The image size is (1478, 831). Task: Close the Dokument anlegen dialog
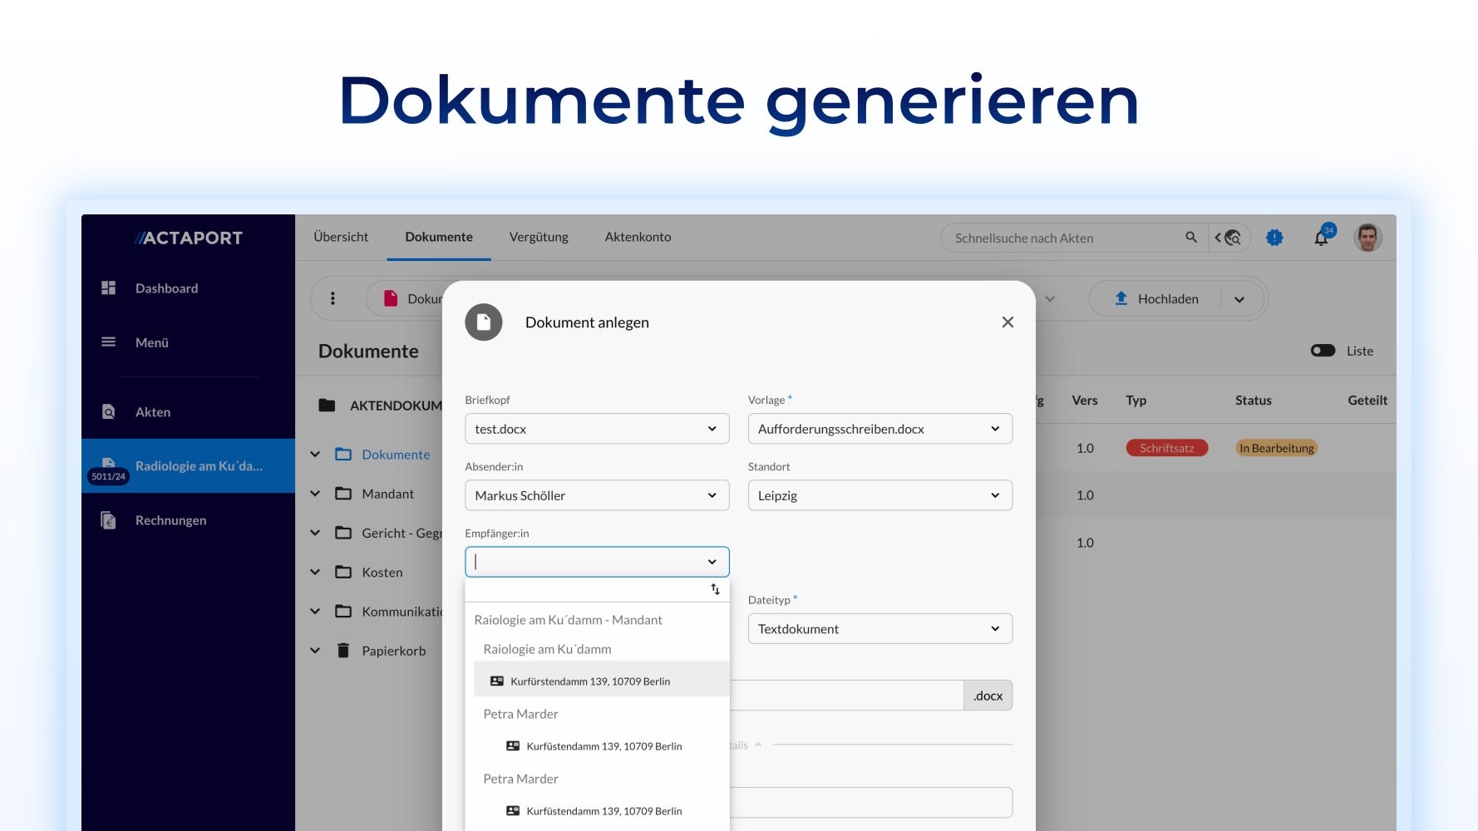tap(1008, 322)
